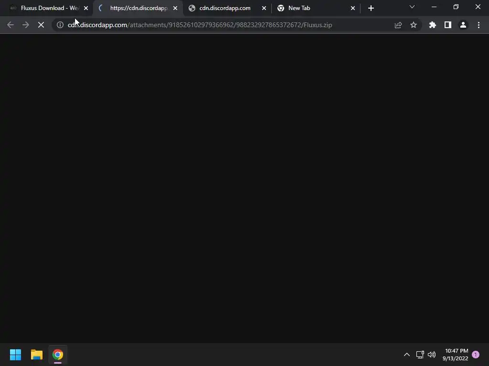The image size is (489, 366).
Task: Minimize the Chrome window
Action: pyautogui.click(x=434, y=7)
